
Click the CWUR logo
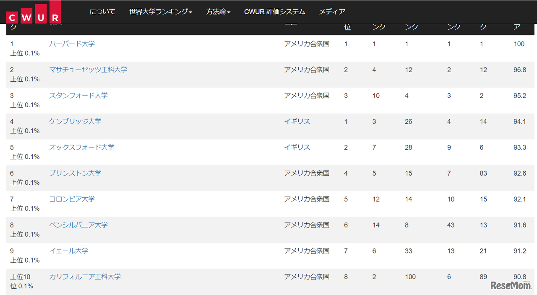click(x=34, y=13)
